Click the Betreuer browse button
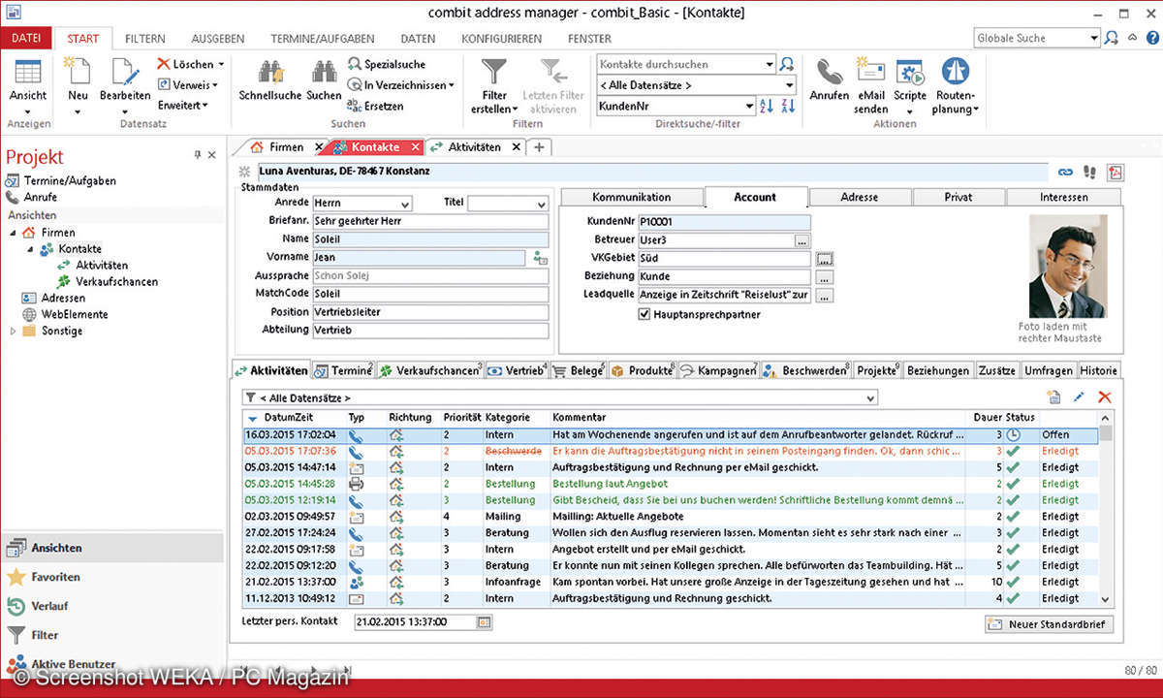1163x698 pixels. [802, 240]
